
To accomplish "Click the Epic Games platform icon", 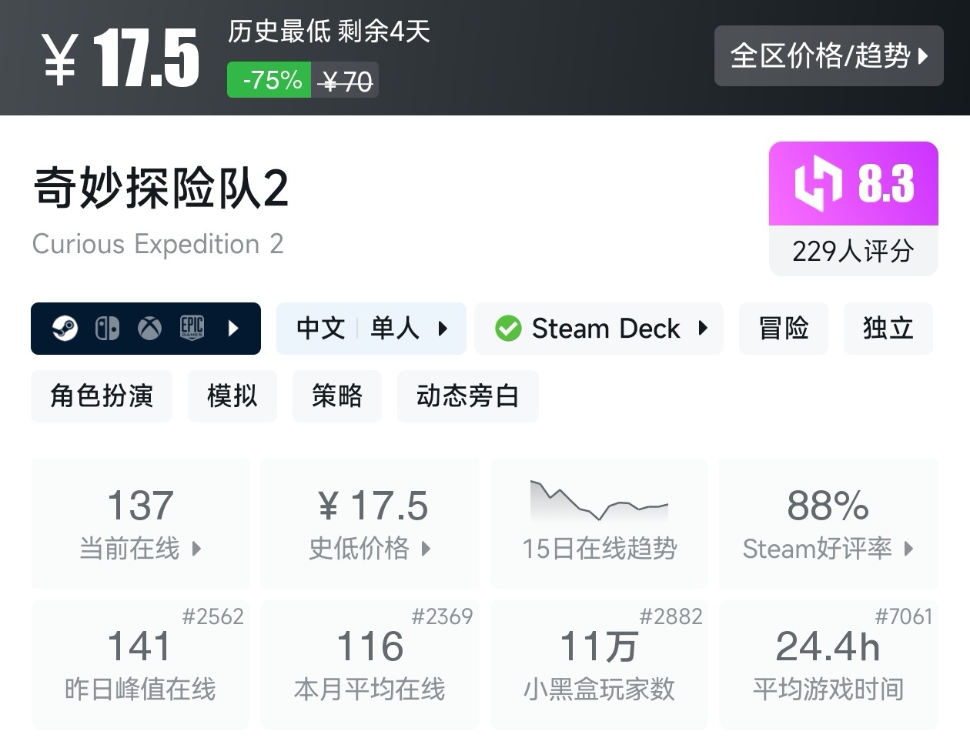I will 192,329.
